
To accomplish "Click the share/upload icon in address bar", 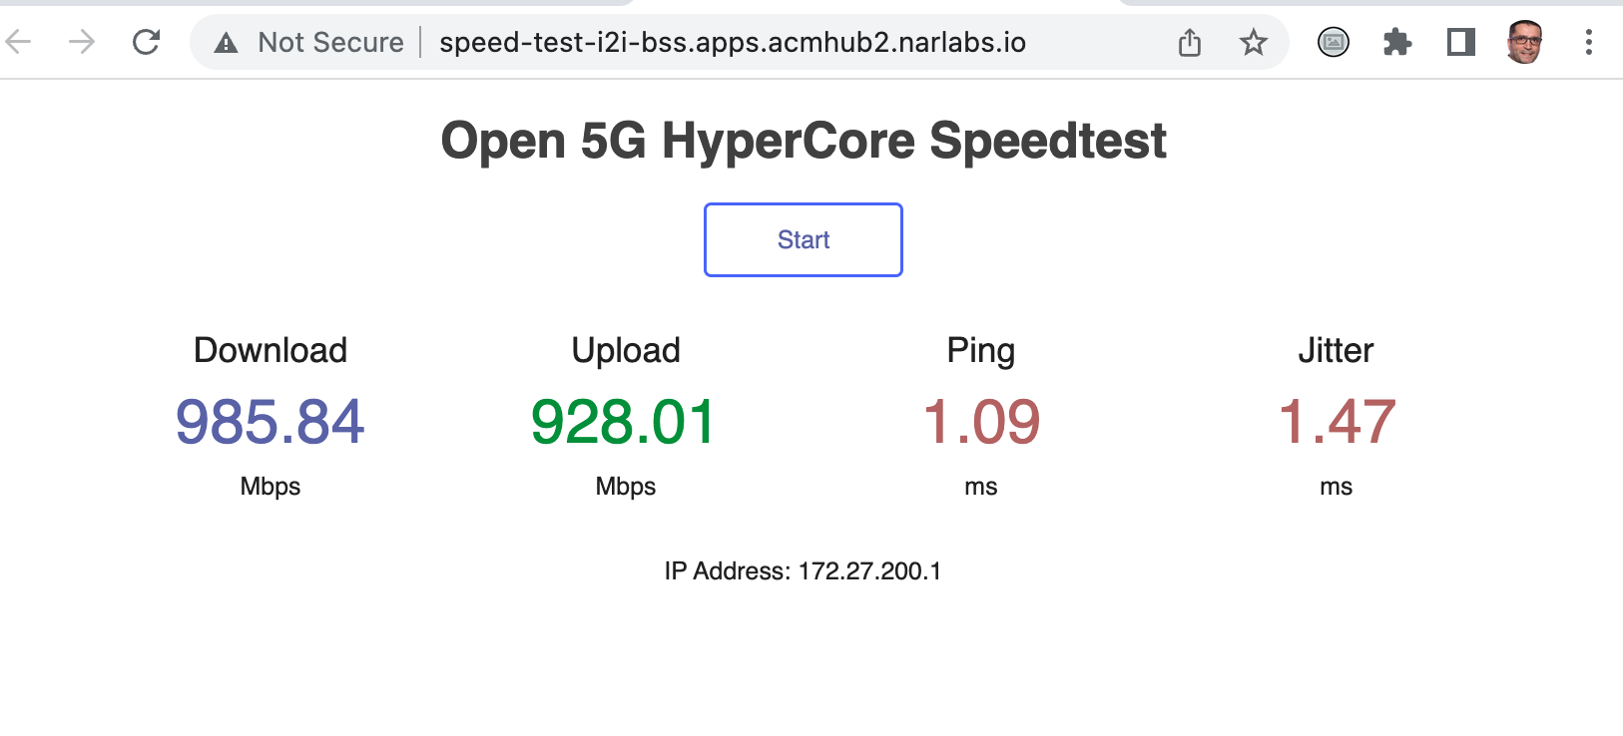I will (x=1189, y=42).
